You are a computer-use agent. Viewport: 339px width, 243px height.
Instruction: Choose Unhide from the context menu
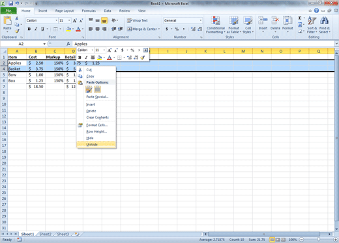tap(96, 144)
